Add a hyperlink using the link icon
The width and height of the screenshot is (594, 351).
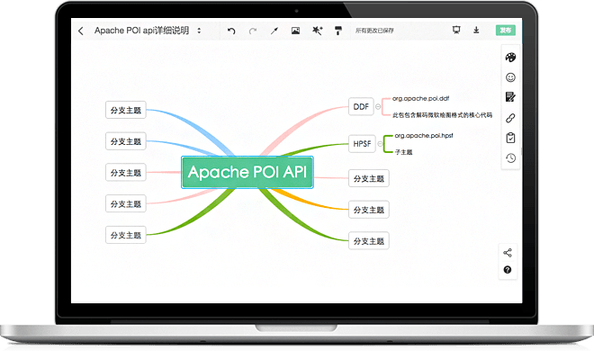(x=510, y=118)
